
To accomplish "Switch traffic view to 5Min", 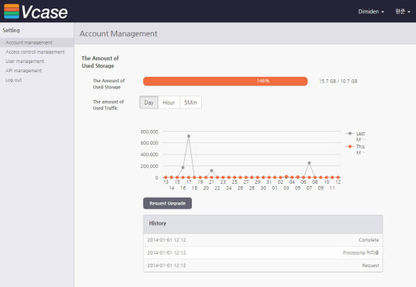I will coord(190,102).
